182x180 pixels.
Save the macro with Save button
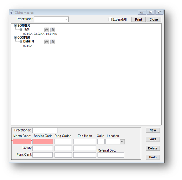[x=153, y=139]
